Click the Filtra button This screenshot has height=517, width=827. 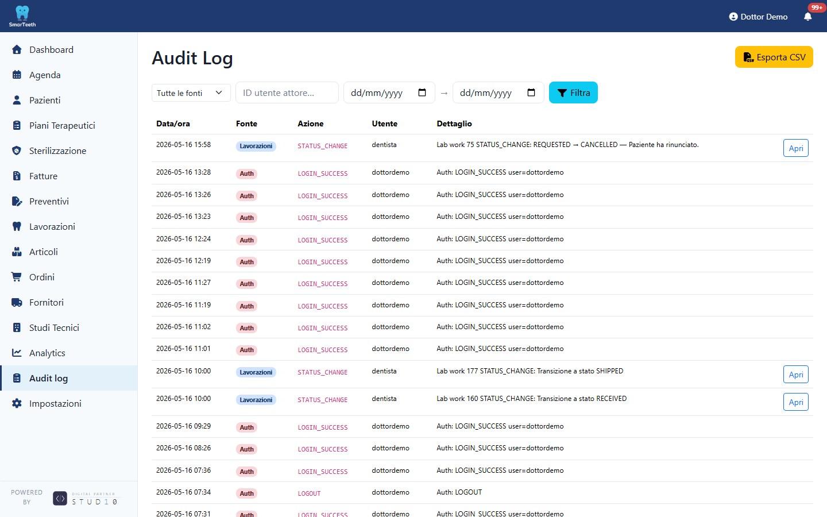tap(573, 92)
